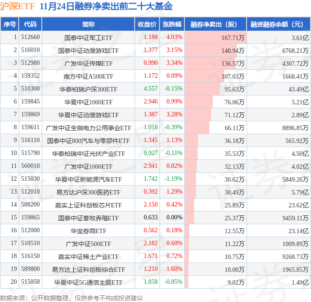Screen dimensions: 311x302
Task: Click the 数据来源 footer note
Action: (71, 298)
